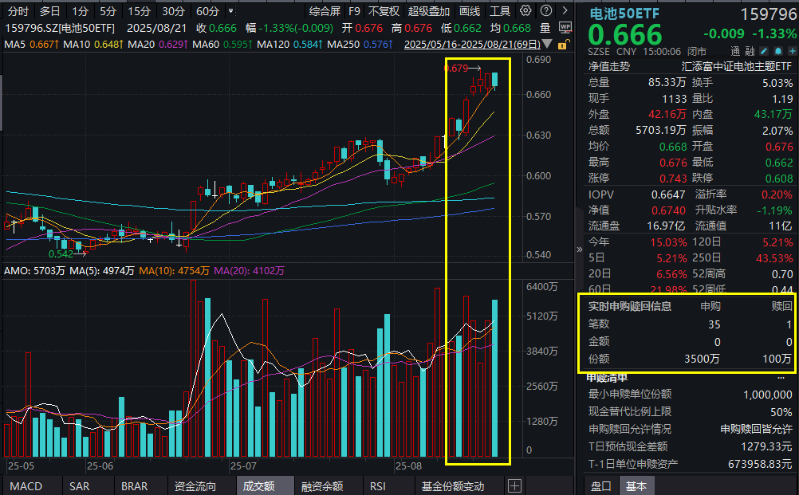Open quick trade via the 通 icon
The width and height of the screenshot is (799, 495).
point(734,49)
